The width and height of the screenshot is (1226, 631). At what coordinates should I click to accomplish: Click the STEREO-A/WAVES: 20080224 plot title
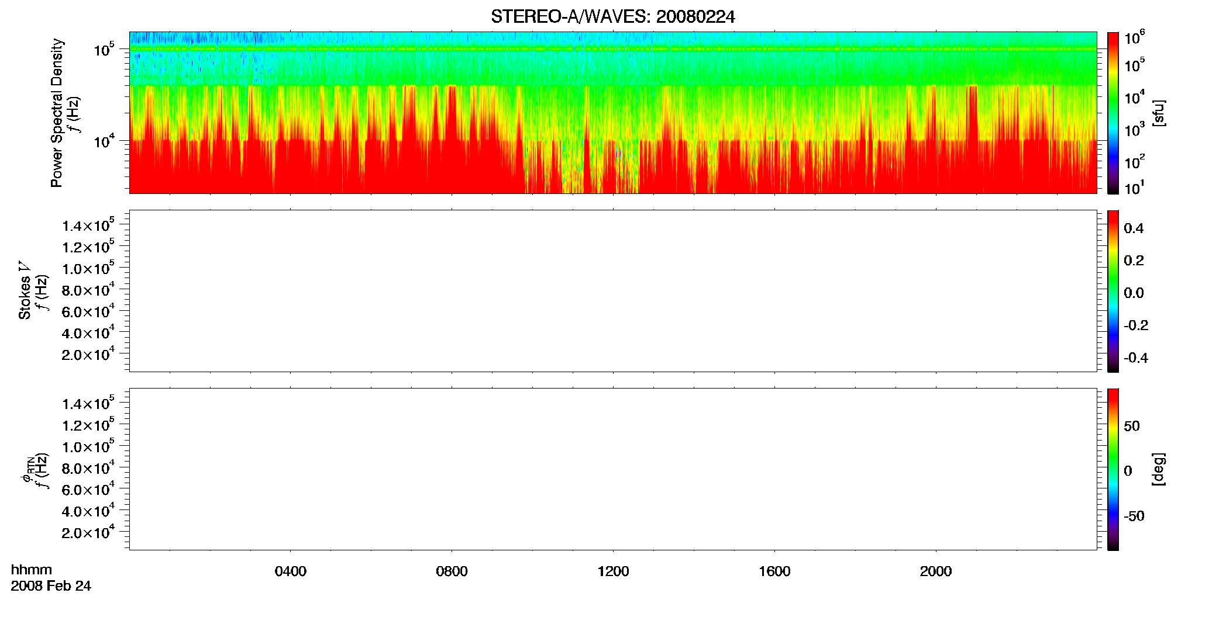point(612,16)
